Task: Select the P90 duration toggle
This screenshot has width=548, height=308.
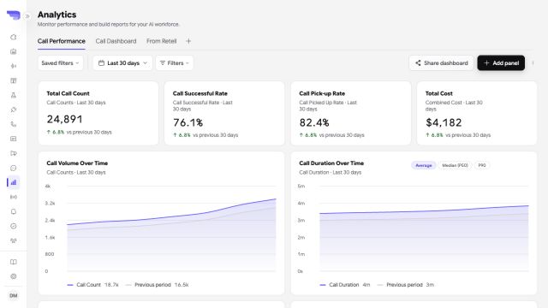Action: [482, 165]
